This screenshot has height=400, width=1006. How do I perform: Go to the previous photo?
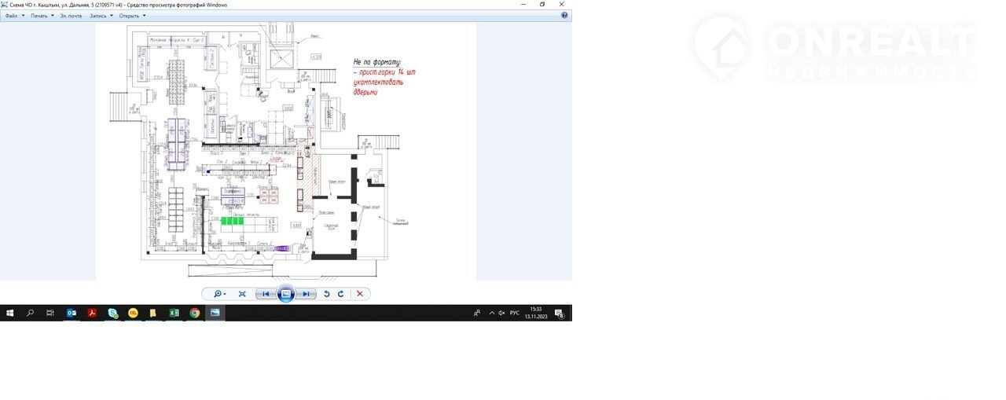pos(266,294)
